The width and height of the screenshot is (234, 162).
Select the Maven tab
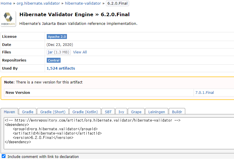point(10,112)
